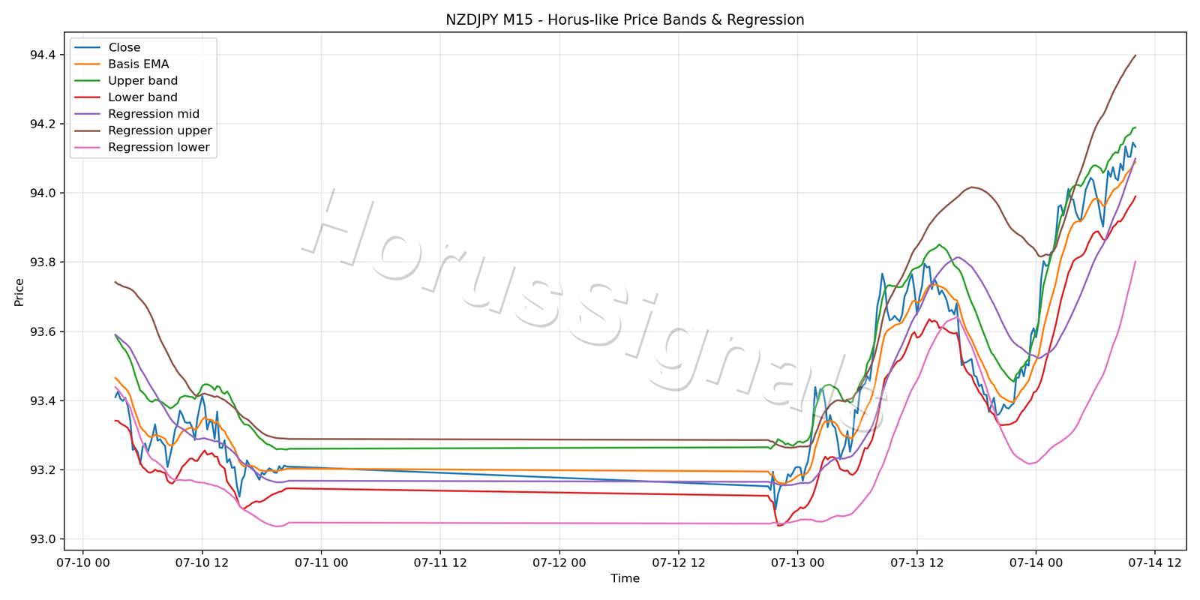This screenshot has width=1200, height=600.
Task: Click the orange Basis EMA legend swatch
Action: [x=87, y=64]
